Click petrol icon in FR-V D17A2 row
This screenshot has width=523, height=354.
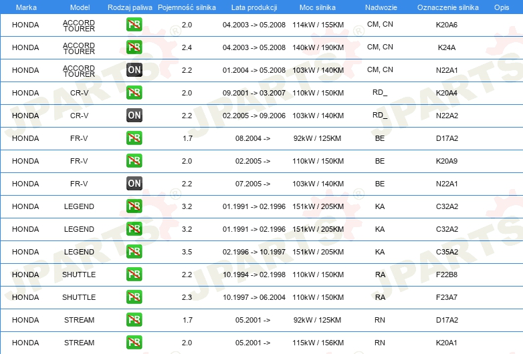point(134,138)
